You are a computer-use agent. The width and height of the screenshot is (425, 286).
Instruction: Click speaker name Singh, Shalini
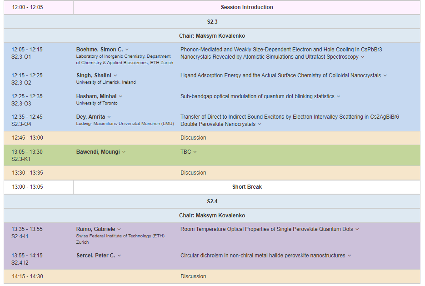click(94, 75)
